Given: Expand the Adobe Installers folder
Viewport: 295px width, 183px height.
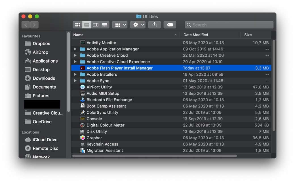Looking at the screenshot, I should 75,74.
